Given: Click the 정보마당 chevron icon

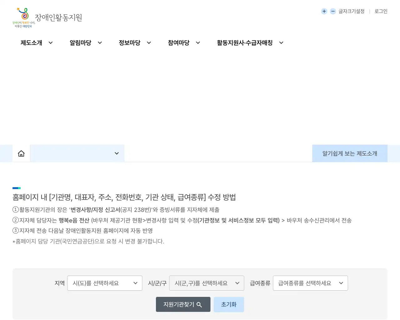Looking at the screenshot, I should [149, 43].
